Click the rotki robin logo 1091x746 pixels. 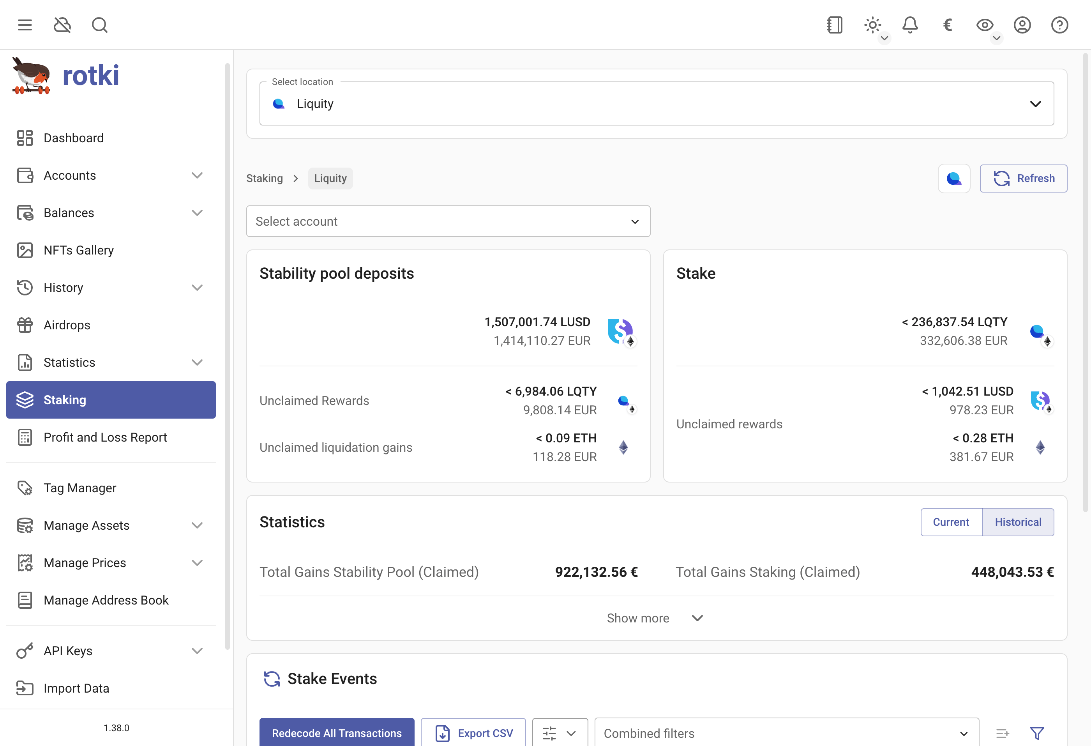pyautogui.click(x=31, y=76)
